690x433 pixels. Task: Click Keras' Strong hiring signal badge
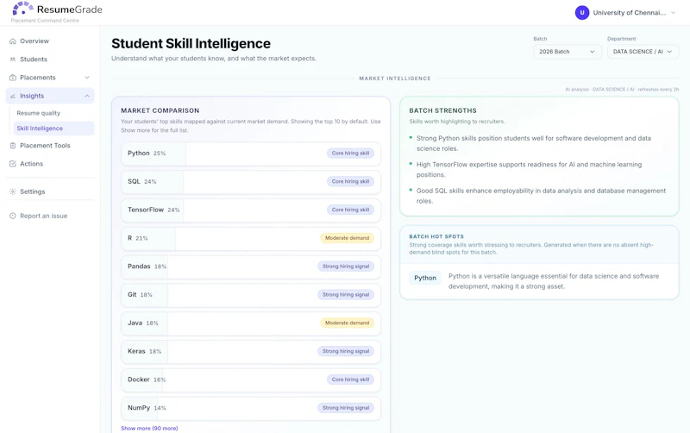click(x=346, y=351)
